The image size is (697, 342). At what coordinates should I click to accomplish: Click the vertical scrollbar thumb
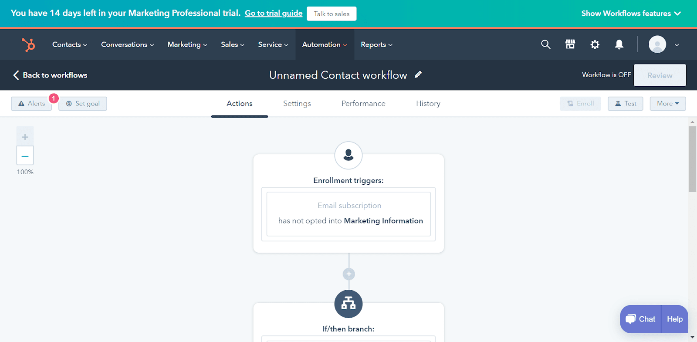click(692, 159)
